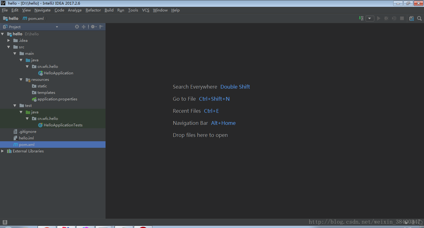Open the run configuration dropdown
The height and width of the screenshot is (228, 424).
click(370, 18)
